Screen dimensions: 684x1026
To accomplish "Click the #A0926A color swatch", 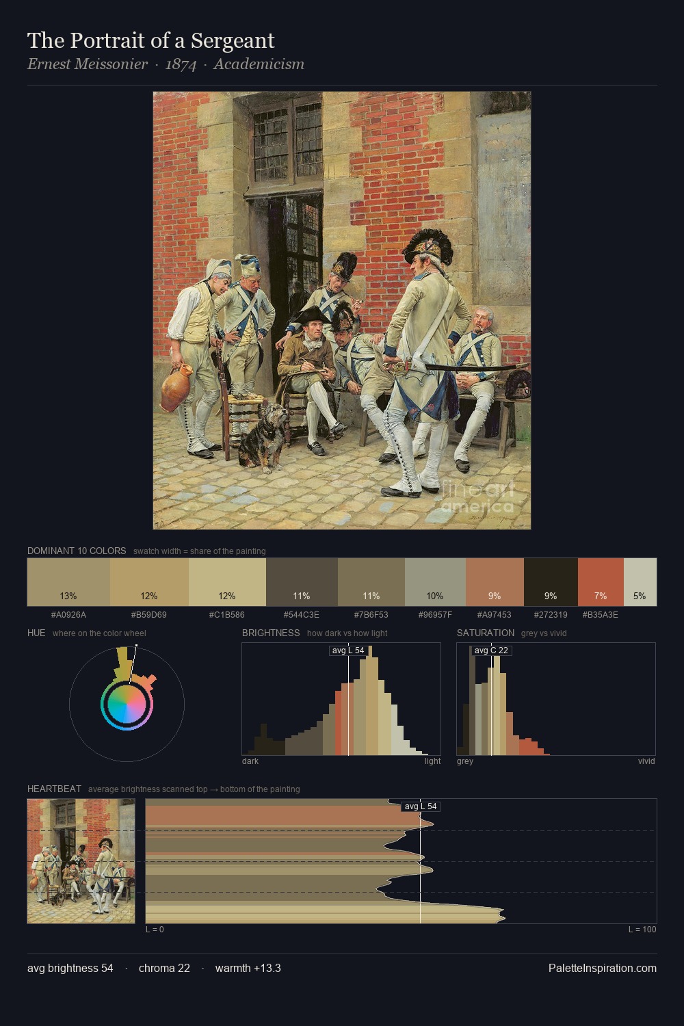I will point(68,582).
